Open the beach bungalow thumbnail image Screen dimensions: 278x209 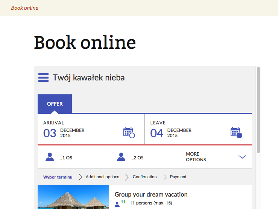[x=73, y=197]
